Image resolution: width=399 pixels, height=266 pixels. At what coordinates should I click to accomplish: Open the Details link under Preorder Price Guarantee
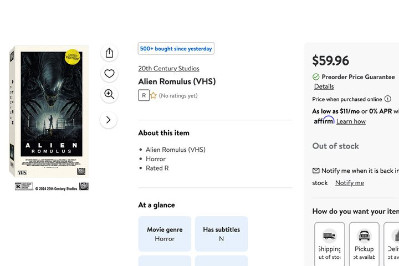(324, 86)
